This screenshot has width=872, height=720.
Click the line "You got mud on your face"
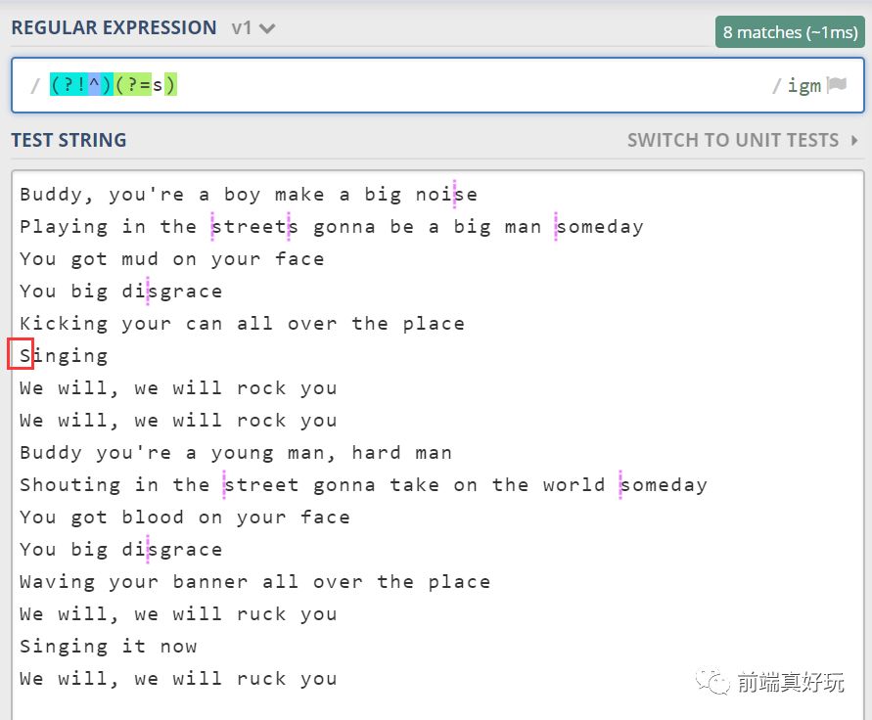(x=172, y=259)
